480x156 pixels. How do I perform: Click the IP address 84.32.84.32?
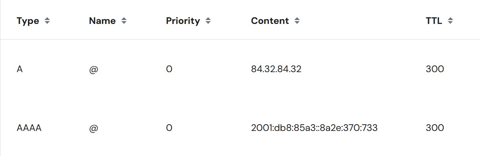point(276,69)
